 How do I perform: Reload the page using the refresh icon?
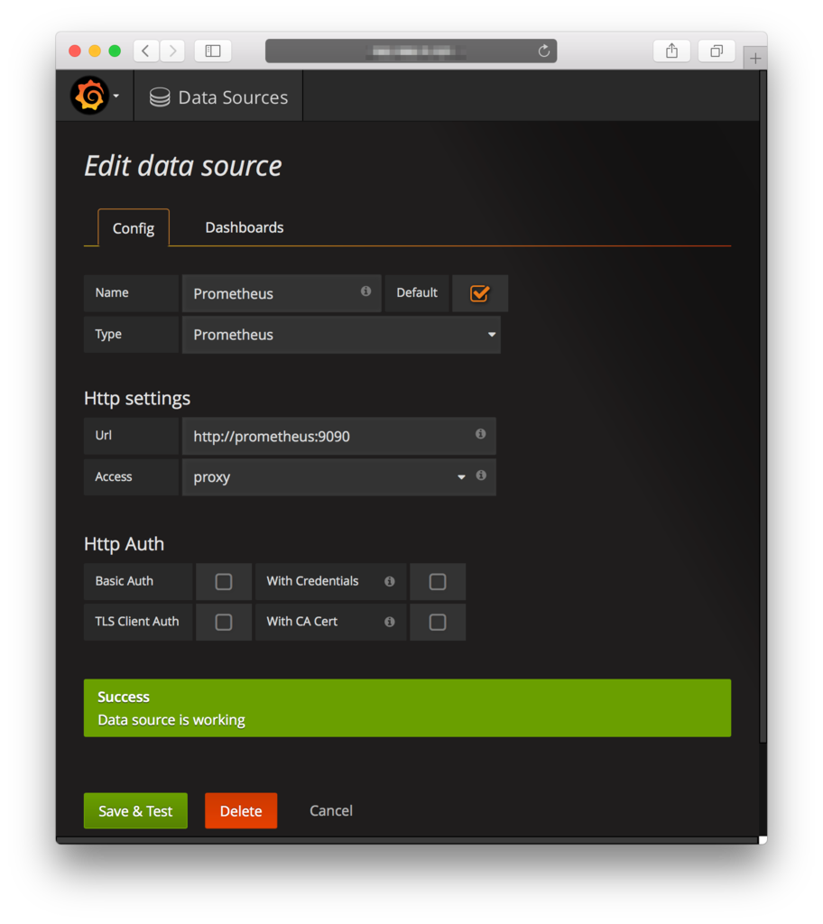[543, 51]
